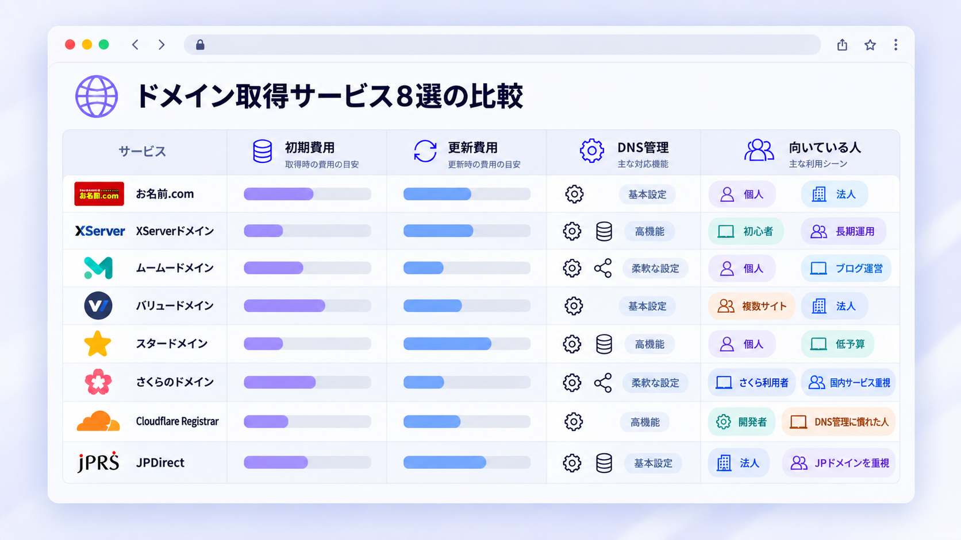Click the 低予算 tag
Screen dimensions: 961x540
coord(837,344)
